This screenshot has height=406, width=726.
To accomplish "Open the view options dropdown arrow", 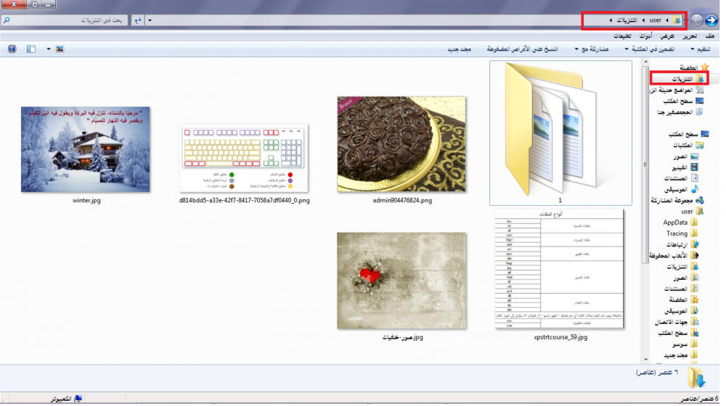I will tap(49, 49).
